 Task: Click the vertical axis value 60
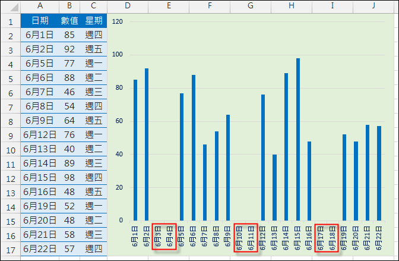point(119,121)
